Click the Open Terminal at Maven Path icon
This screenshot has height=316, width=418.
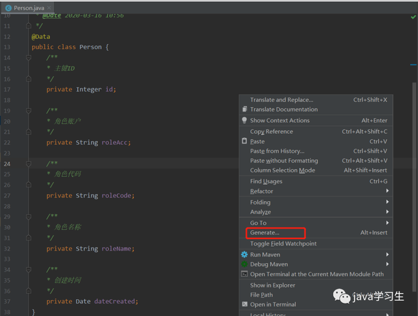tap(244, 274)
